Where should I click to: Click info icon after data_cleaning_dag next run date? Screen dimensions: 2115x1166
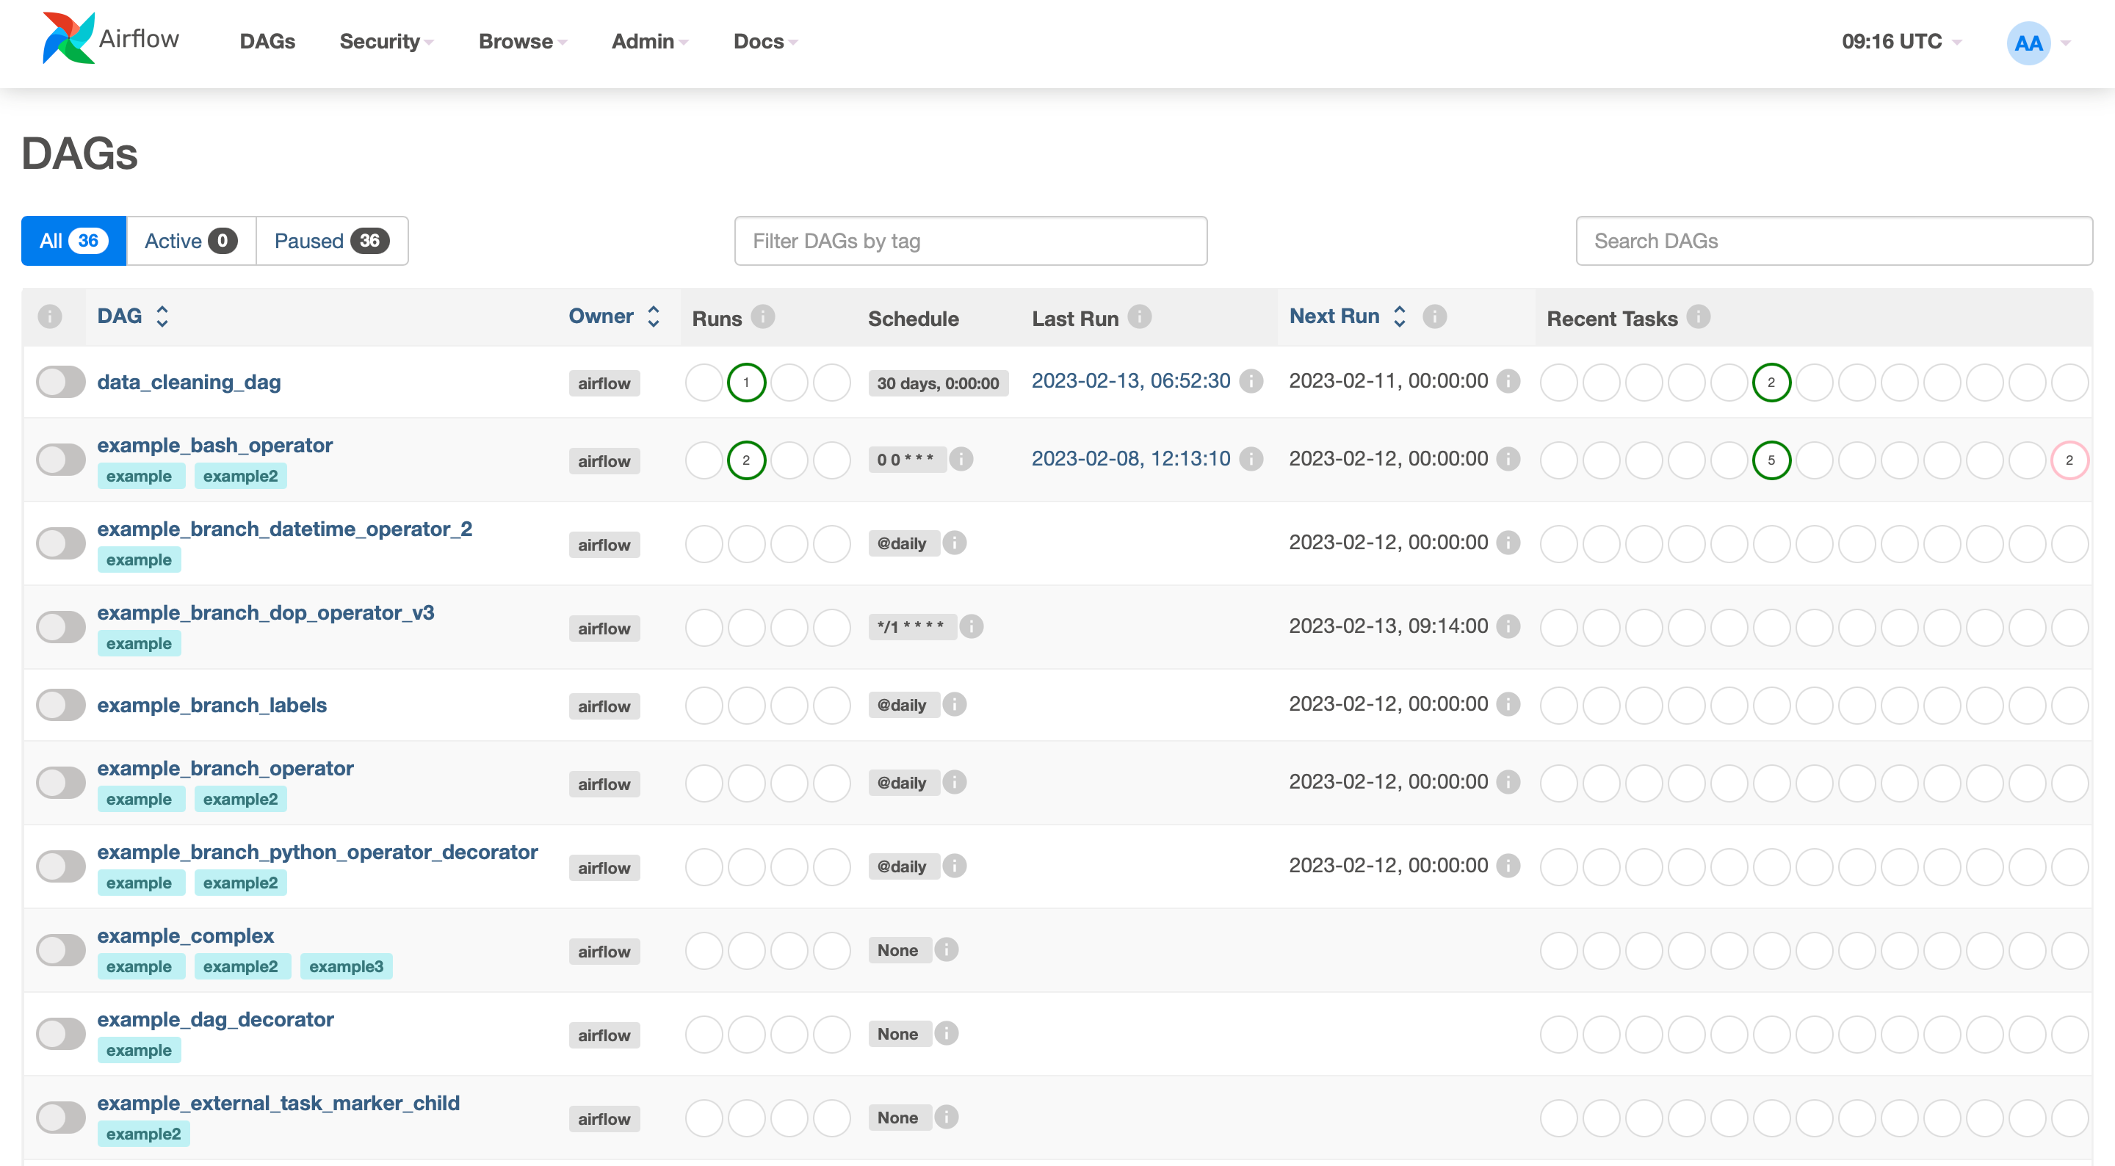[1508, 381]
